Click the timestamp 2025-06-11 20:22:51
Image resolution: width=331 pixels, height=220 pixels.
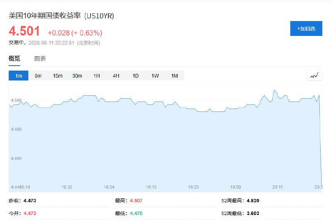pos(51,43)
